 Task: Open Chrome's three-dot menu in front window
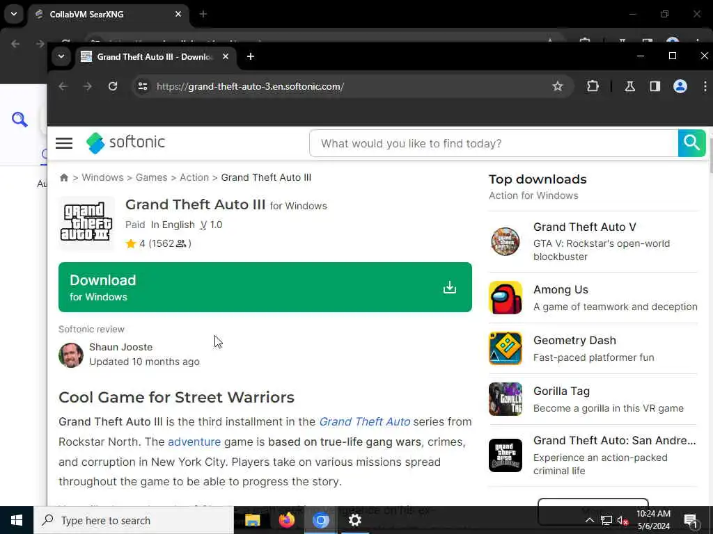click(705, 86)
